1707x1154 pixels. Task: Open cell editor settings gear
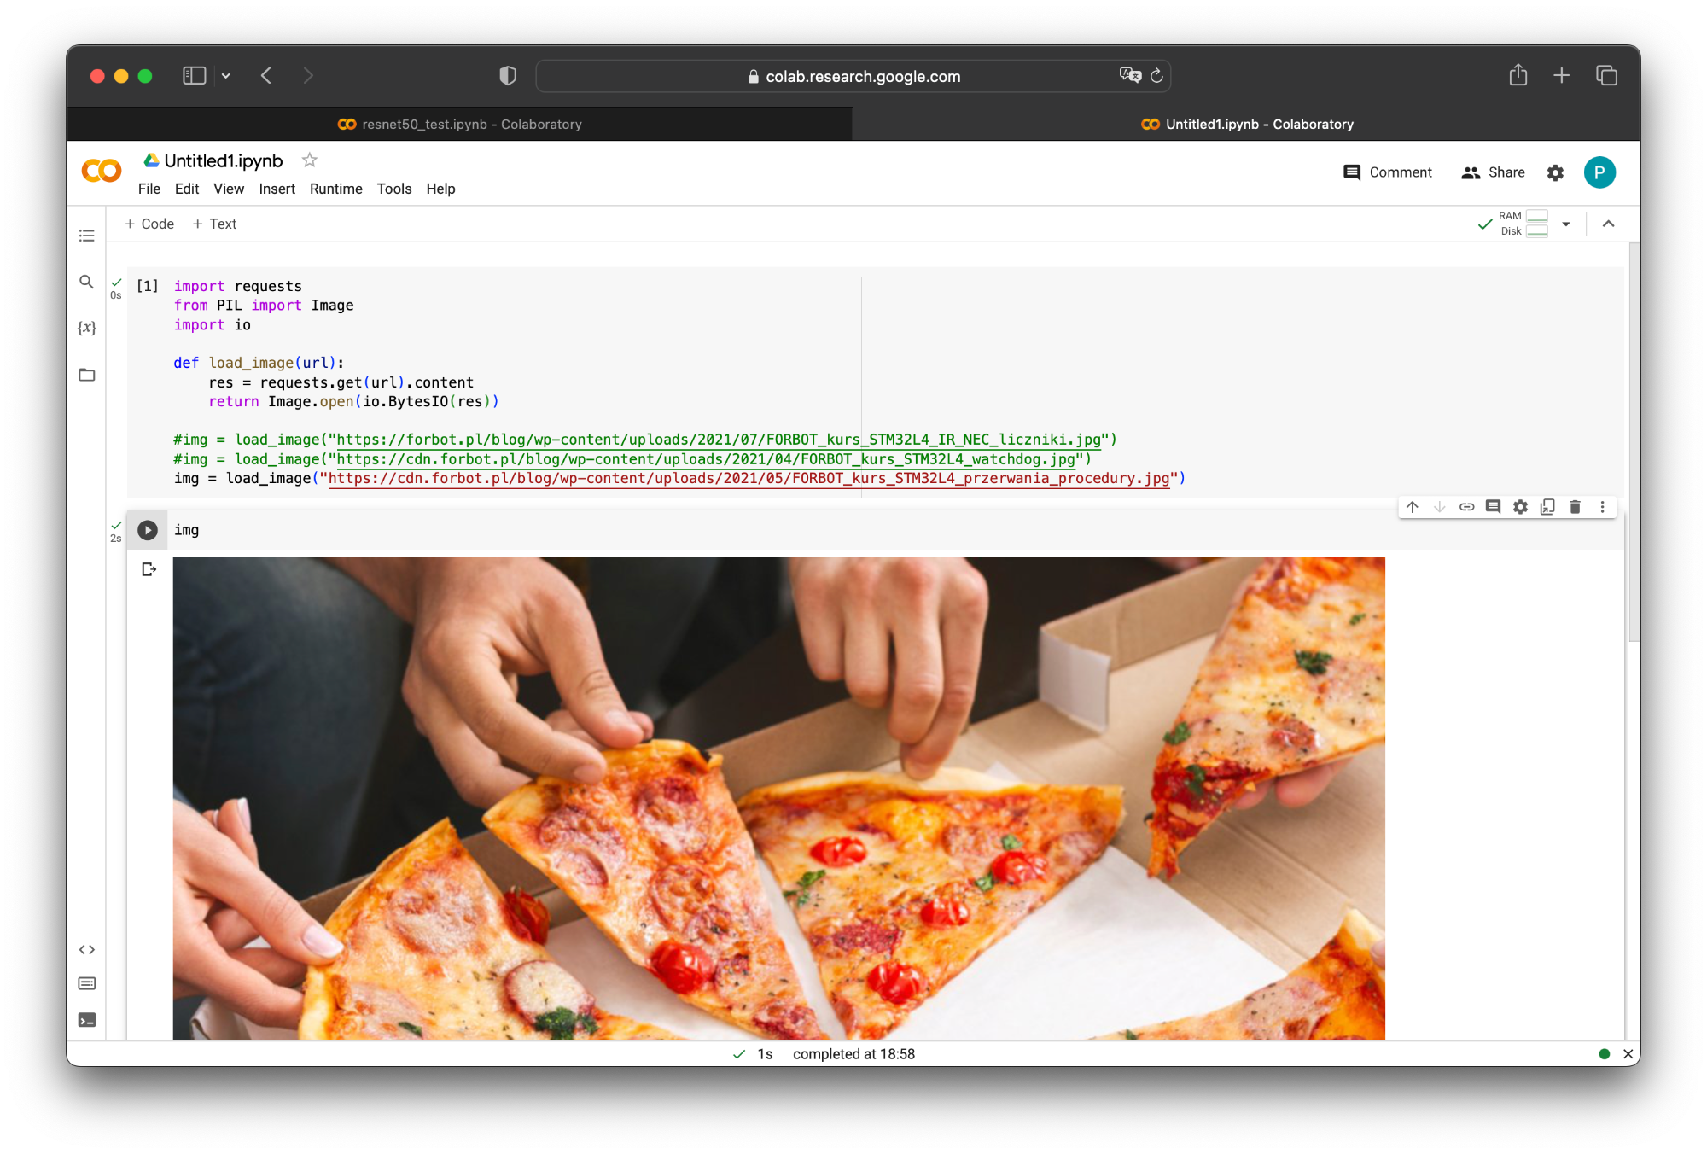(1520, 507)
